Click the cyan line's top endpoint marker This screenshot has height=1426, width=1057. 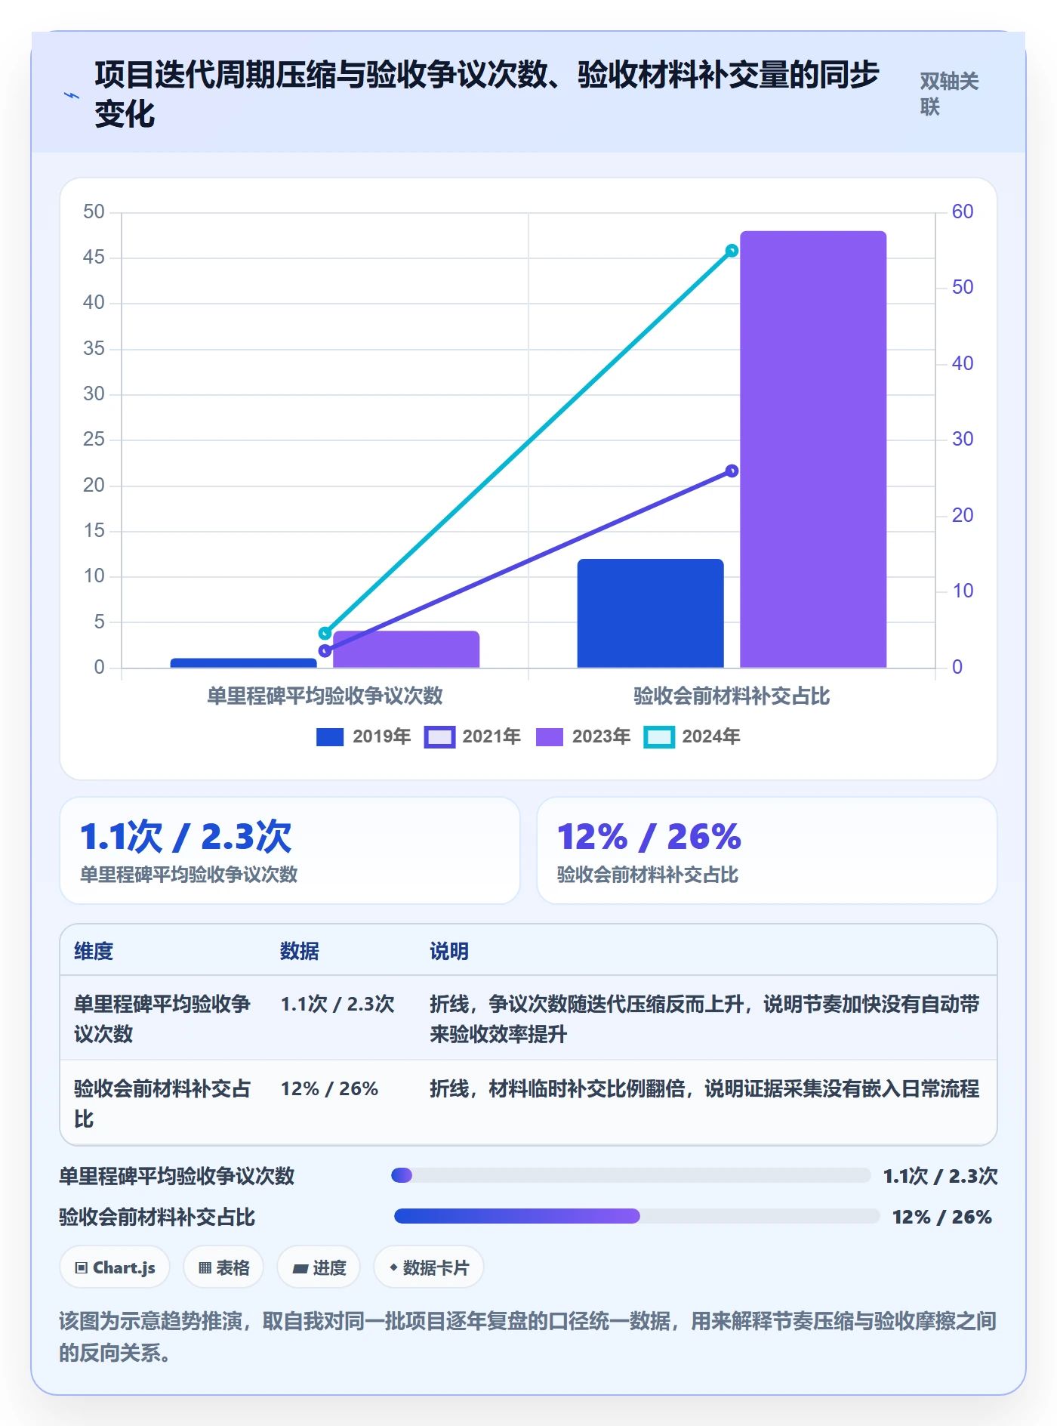732,251
